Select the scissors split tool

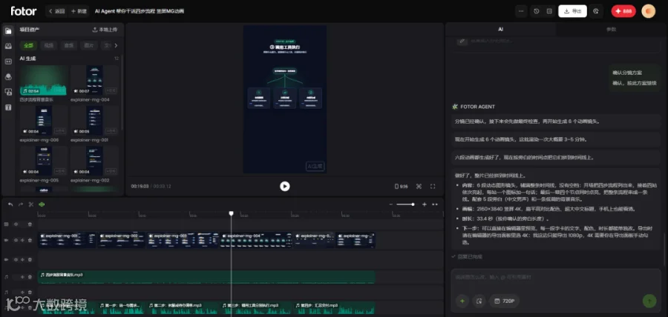pyautogui.click(x=31, y=204)
